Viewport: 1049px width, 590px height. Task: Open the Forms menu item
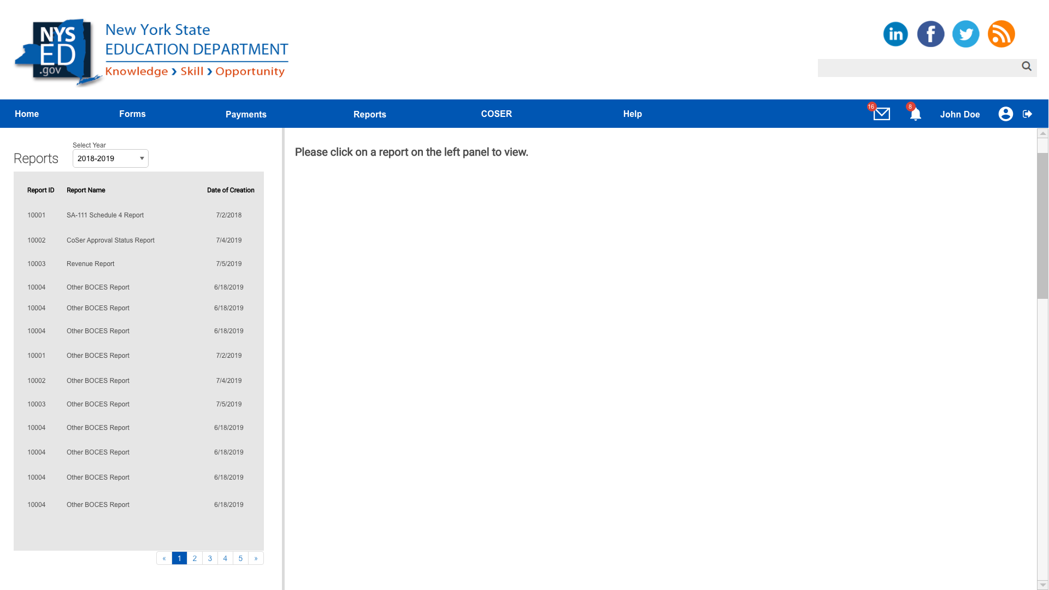click(132, 114)
